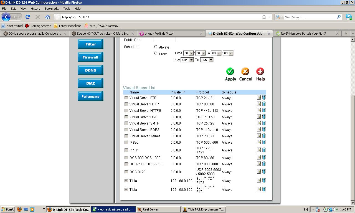Open back/forward history dropdown arrow
355x213 pixels.
click(20, 17)
